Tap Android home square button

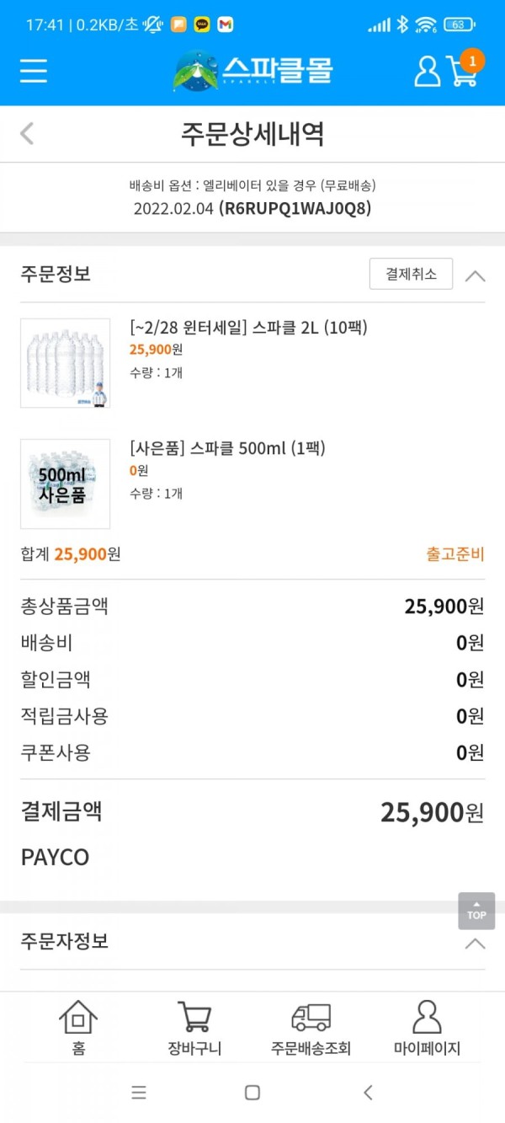[252, 1093]
